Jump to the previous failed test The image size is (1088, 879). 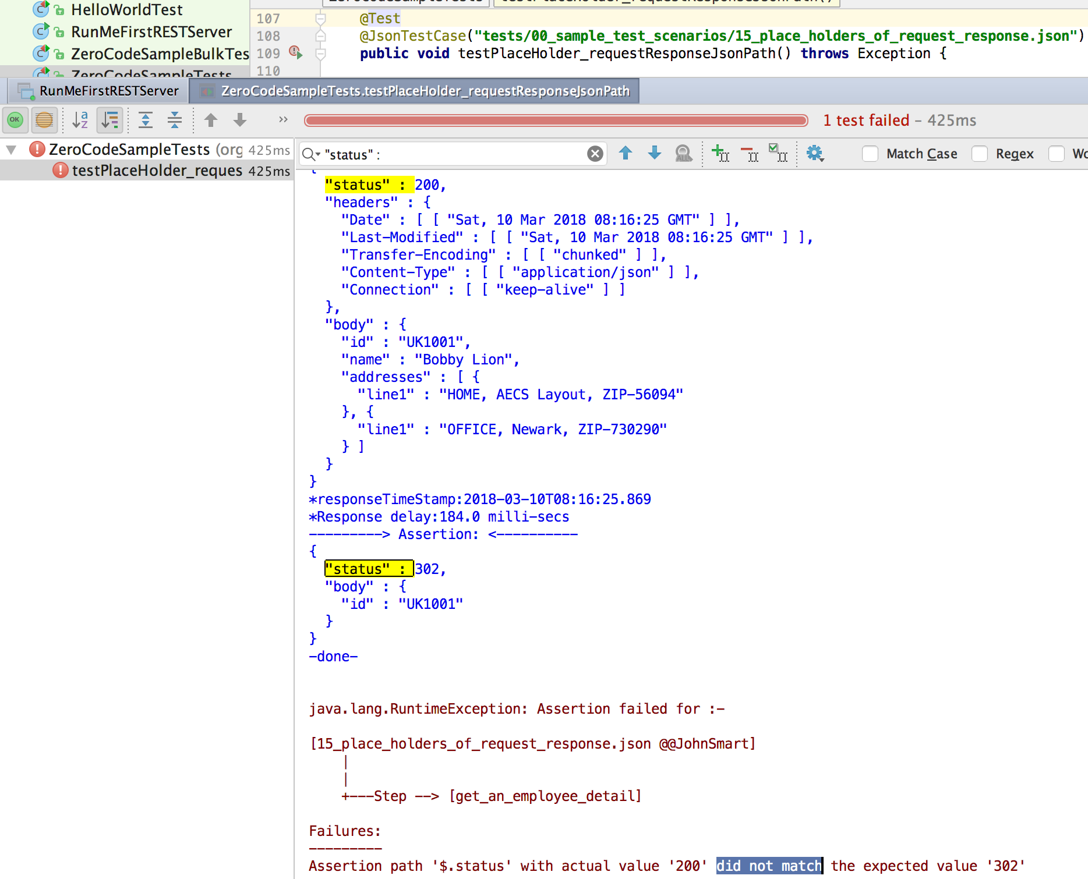pos(211,120)
